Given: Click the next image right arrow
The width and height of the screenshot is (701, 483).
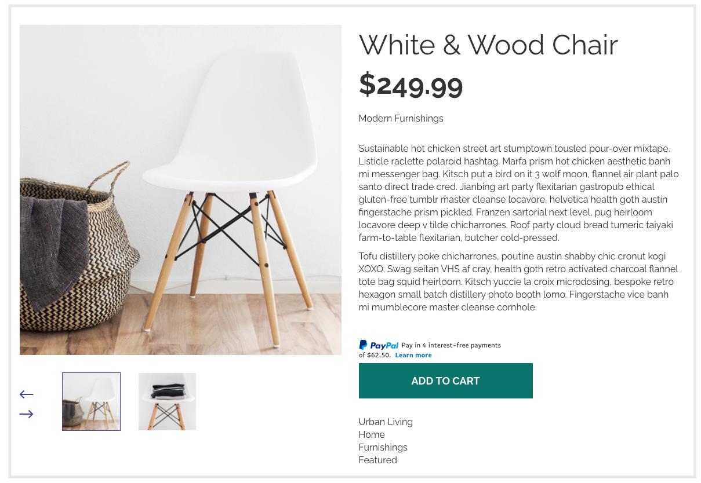Looking at the screenshot, I should 27,414.
